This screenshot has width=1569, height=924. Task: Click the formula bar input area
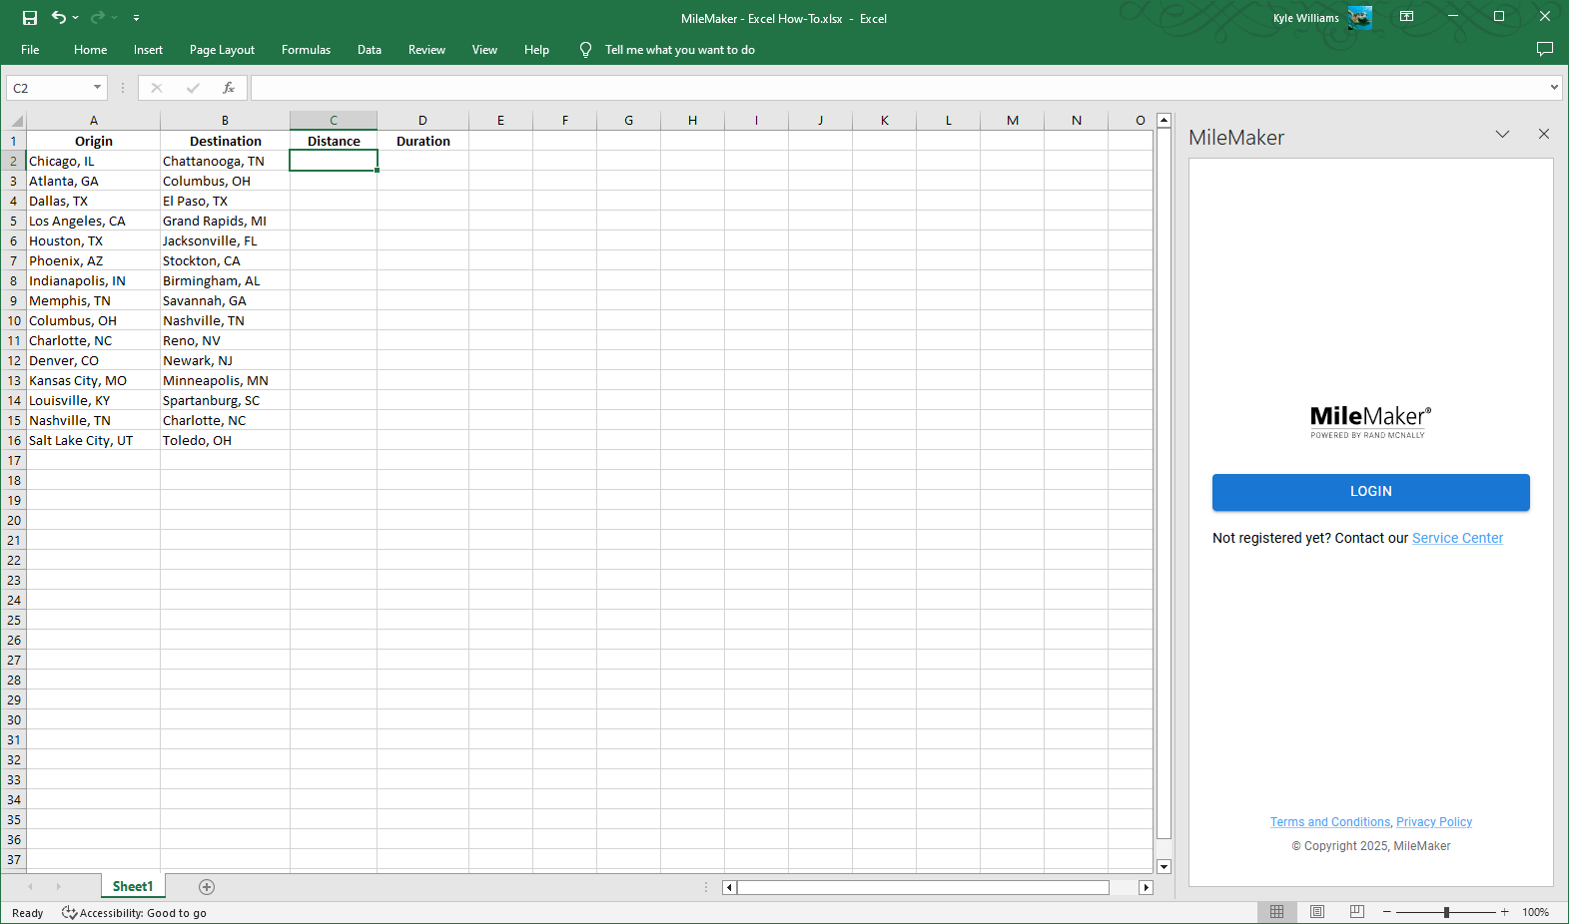899,88
